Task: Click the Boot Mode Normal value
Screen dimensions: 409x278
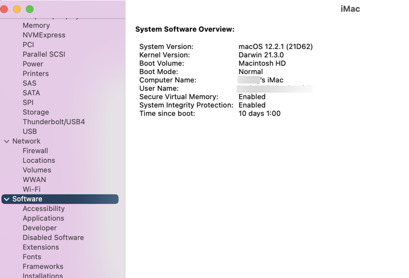Action: tap(251, 72)
